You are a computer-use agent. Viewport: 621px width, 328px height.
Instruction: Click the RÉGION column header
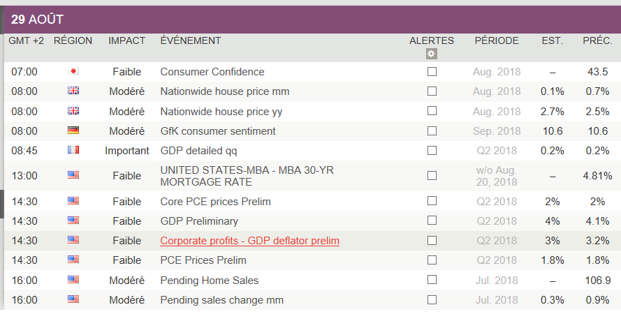[73, 40]
